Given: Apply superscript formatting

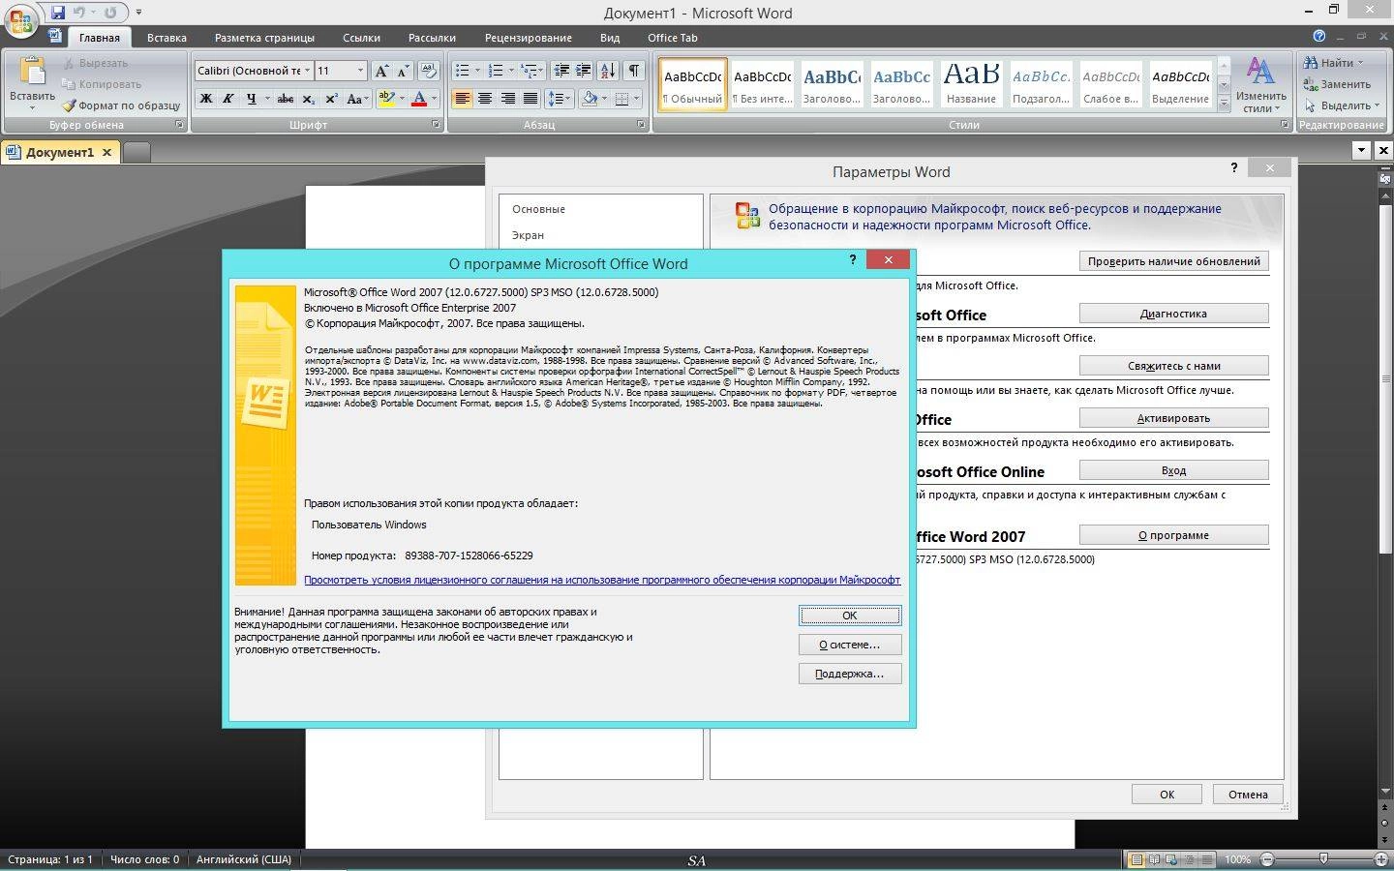Looking at the screenshot, I should pos(331,99).
